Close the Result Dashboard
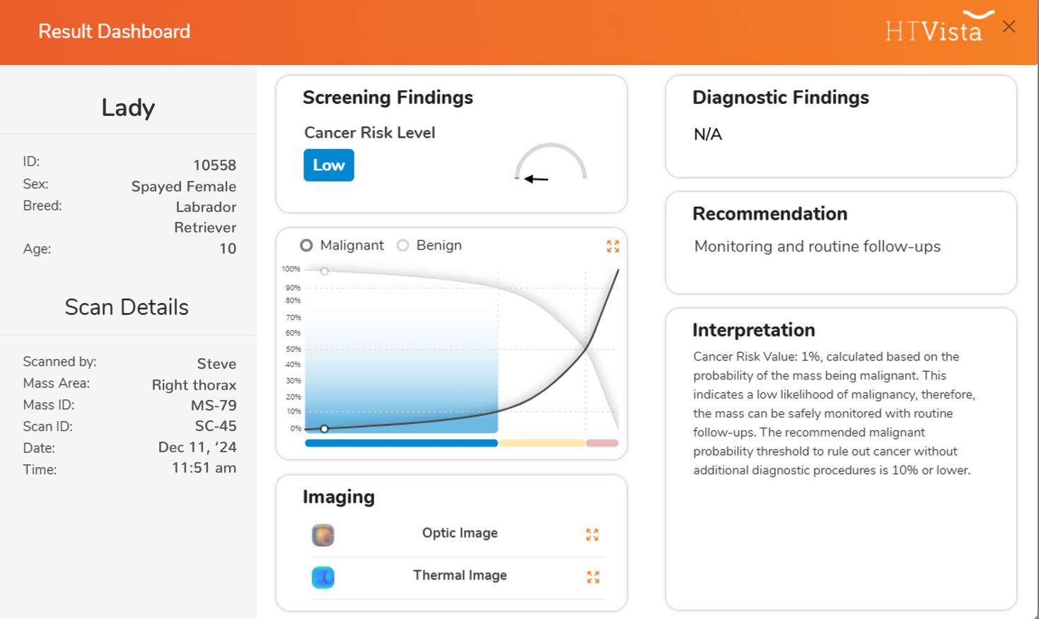 (x=1009, y=27)
